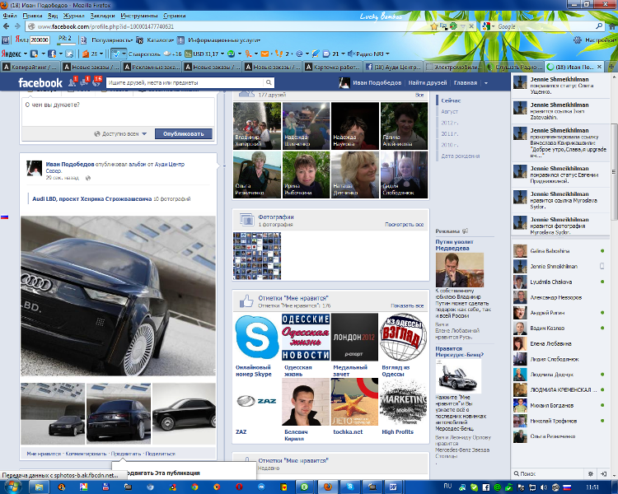The width and height of the screenshot is (618, 494).
Task: Click Firefox icon in the taskbar
Action: click(328, 487)
